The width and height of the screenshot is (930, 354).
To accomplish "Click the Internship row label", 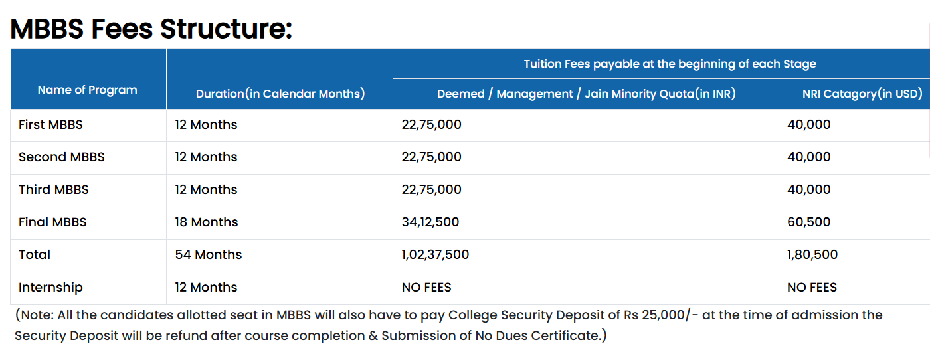I will point(50,287).
